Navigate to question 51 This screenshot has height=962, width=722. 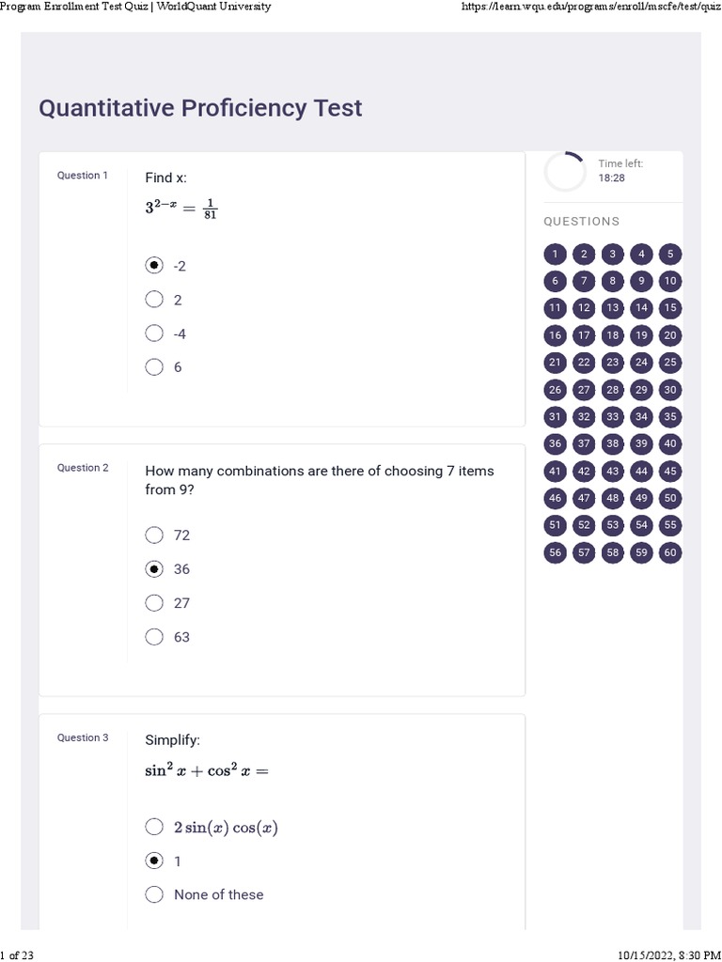click(556, 526)
